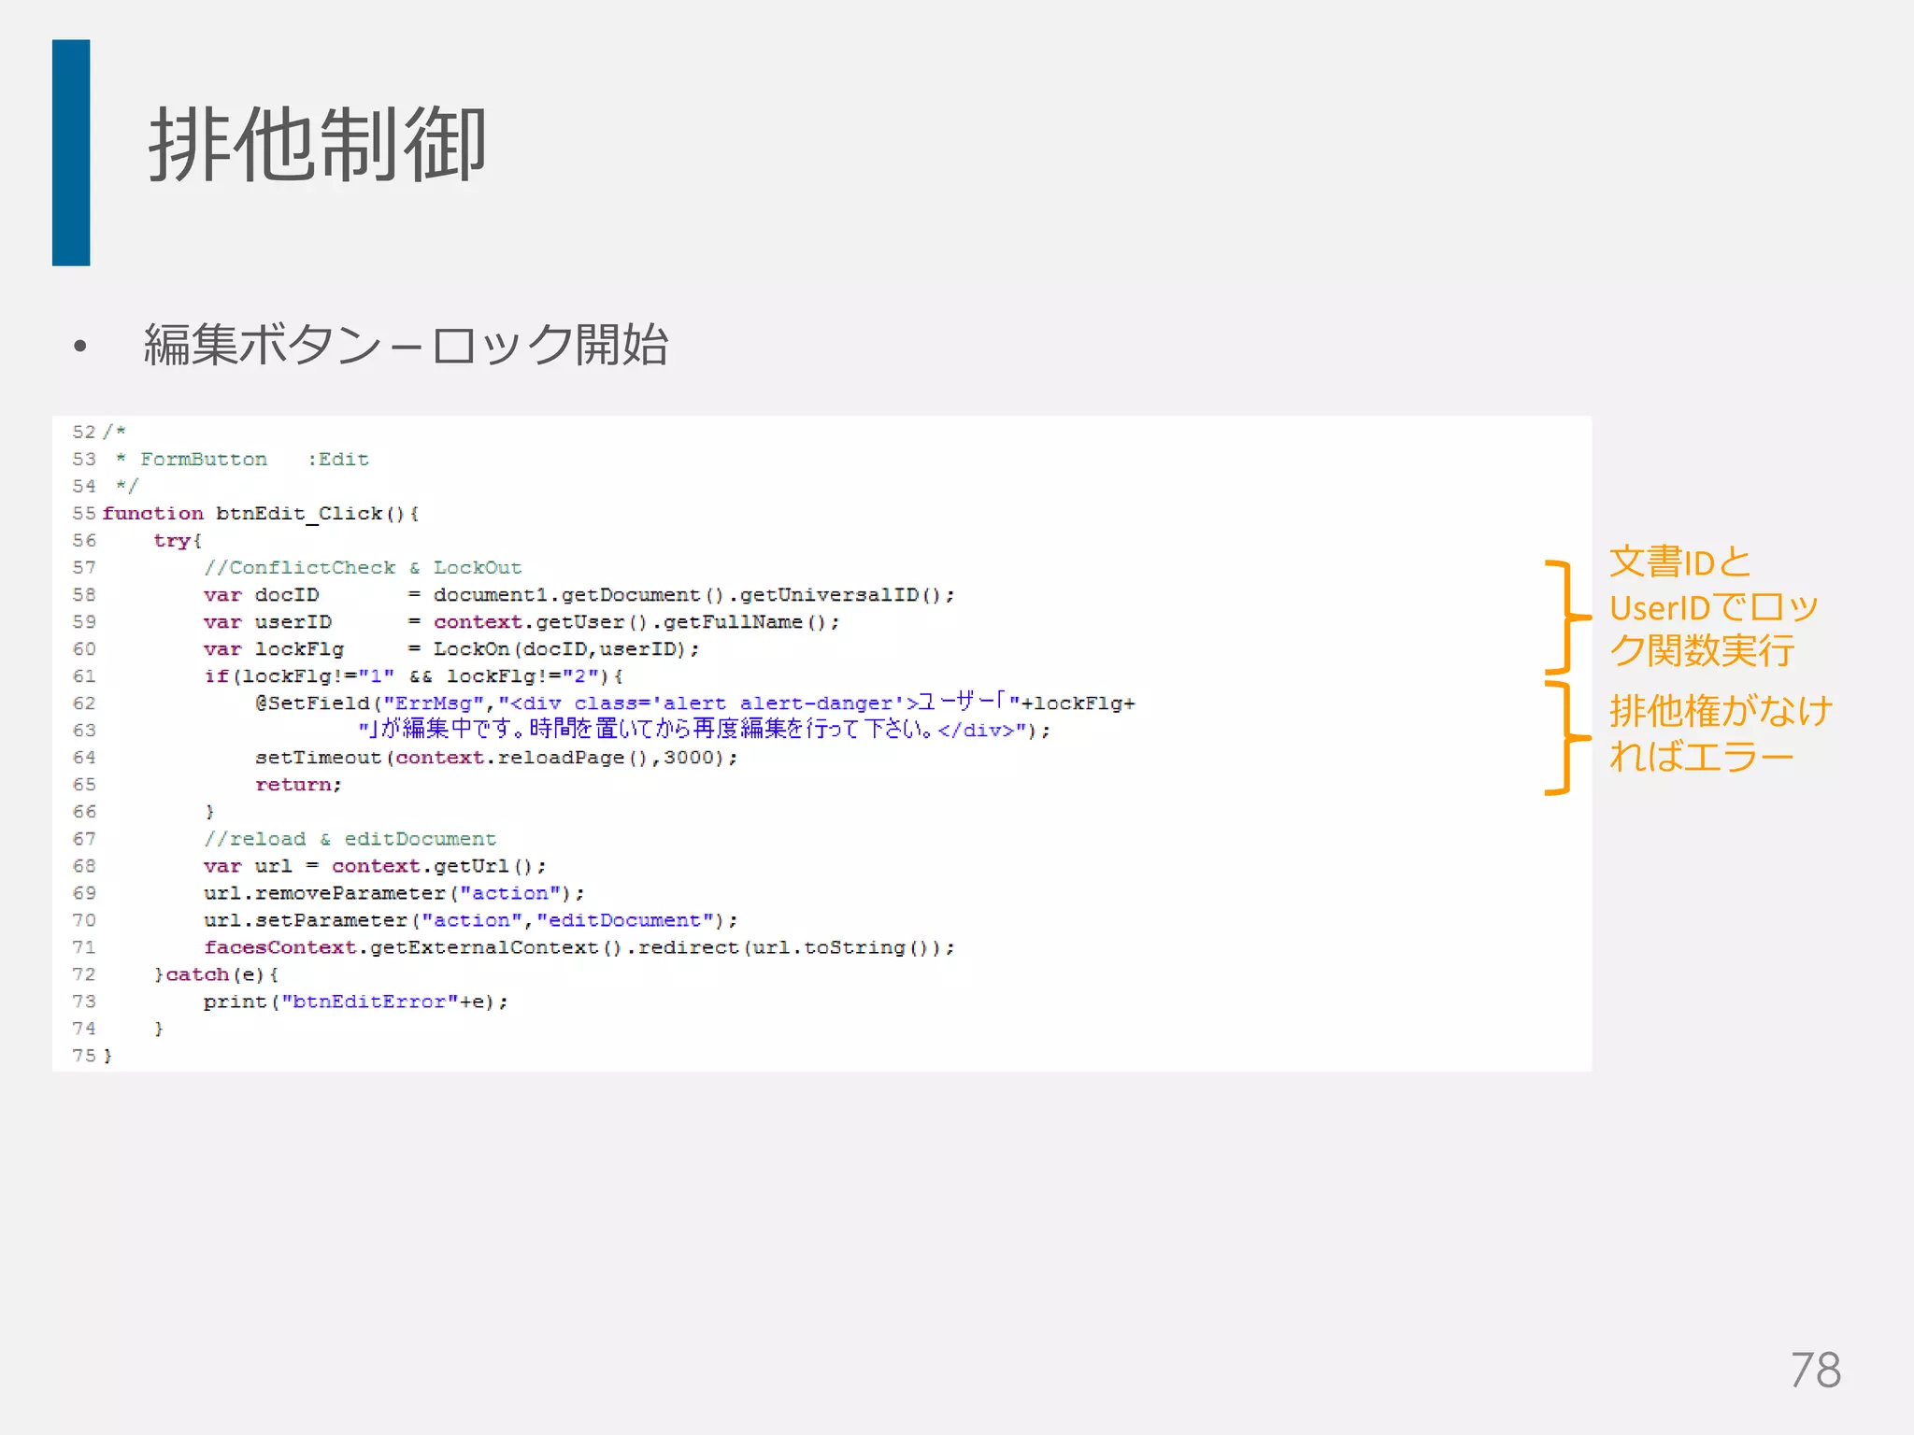Click url.setParameter editDocument line
The height and width of the screenshot is (1435, 1914).
471,919
